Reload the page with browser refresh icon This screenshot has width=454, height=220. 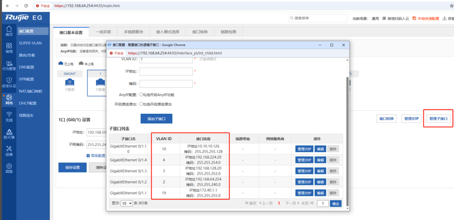pos(26,6)
